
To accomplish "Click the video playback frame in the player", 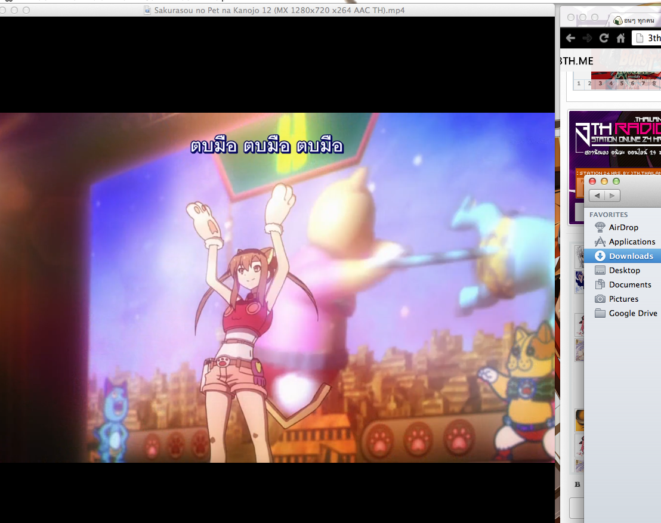I will pos(277,287).
